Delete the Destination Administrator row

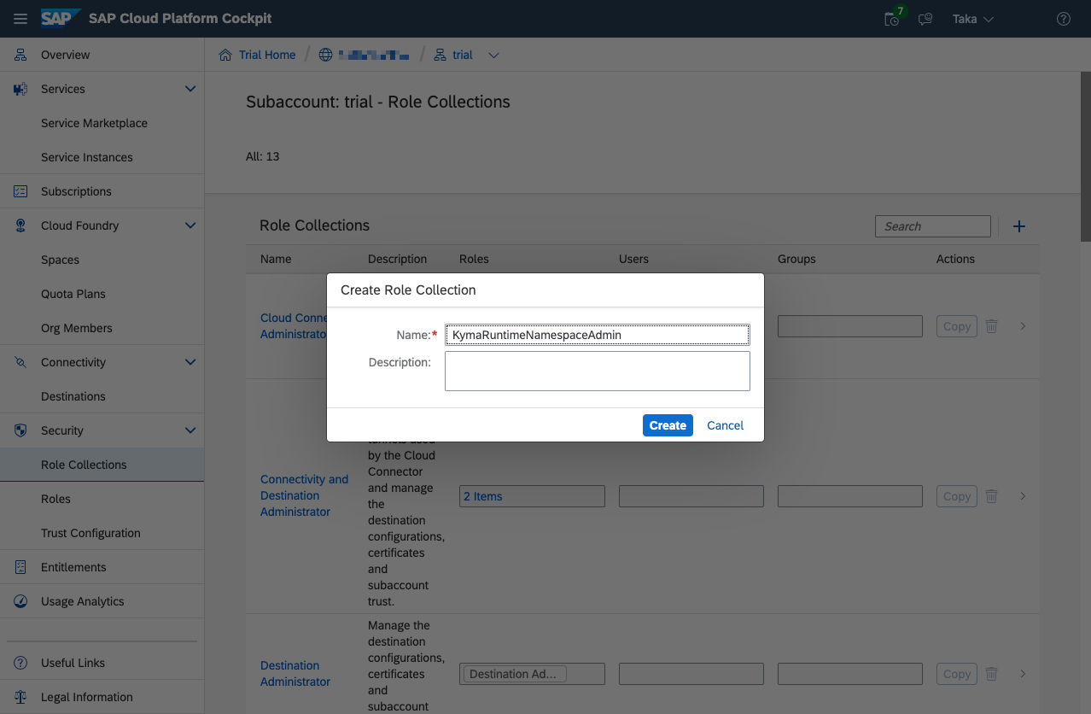[x=991, y=673]
